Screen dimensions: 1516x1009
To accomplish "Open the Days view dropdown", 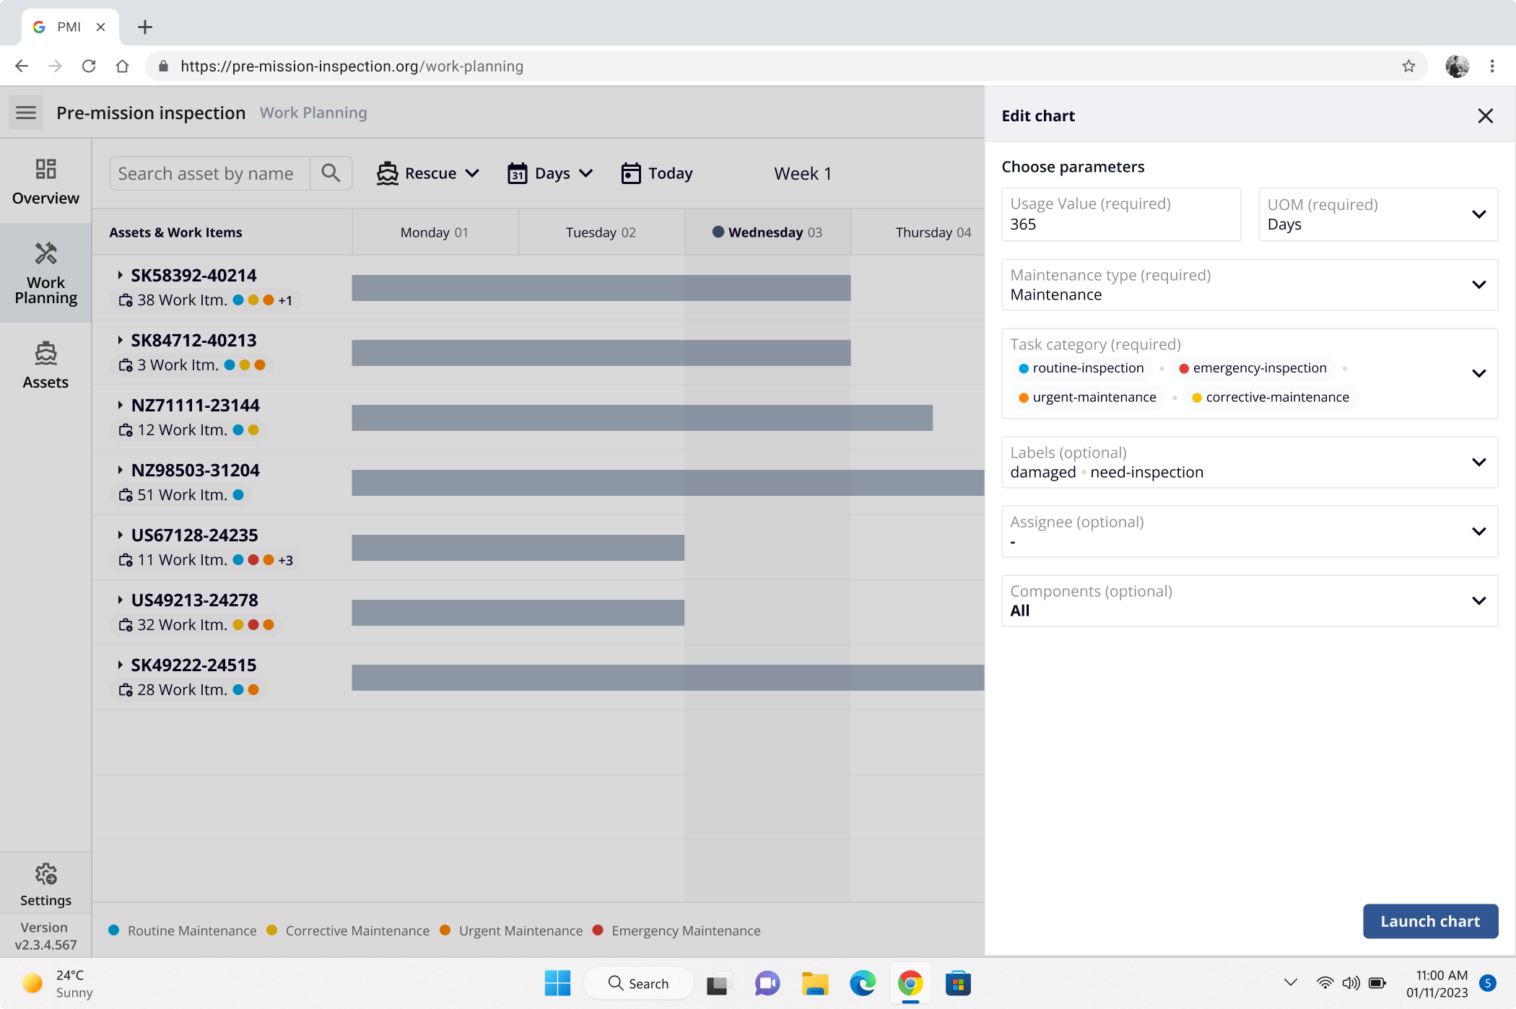I will (x=550, y=173).
